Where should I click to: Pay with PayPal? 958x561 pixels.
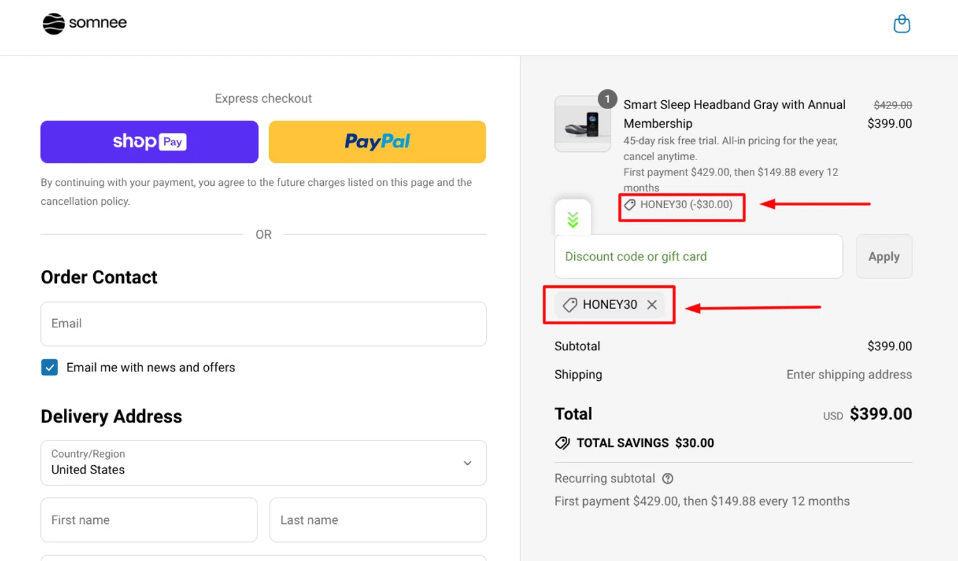(x=377, y=142)
